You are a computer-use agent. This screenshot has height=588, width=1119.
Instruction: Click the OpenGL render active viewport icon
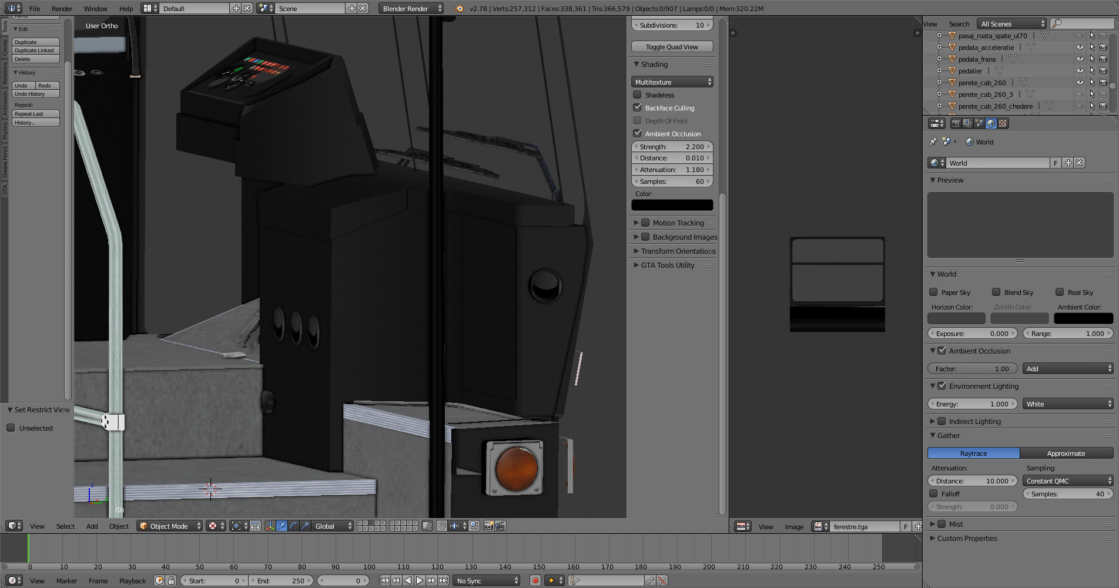[x=488, y=526]
